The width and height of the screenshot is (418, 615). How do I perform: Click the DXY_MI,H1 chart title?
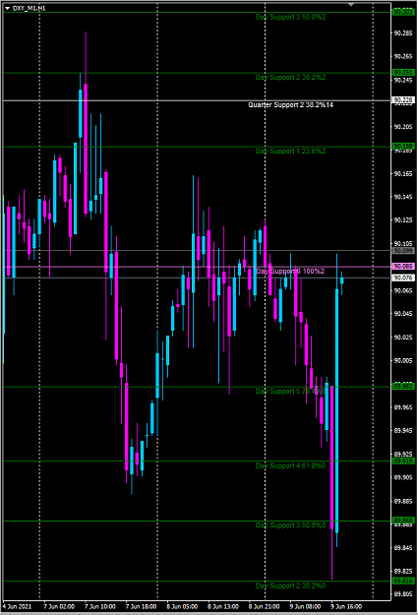tap(30, 8)
